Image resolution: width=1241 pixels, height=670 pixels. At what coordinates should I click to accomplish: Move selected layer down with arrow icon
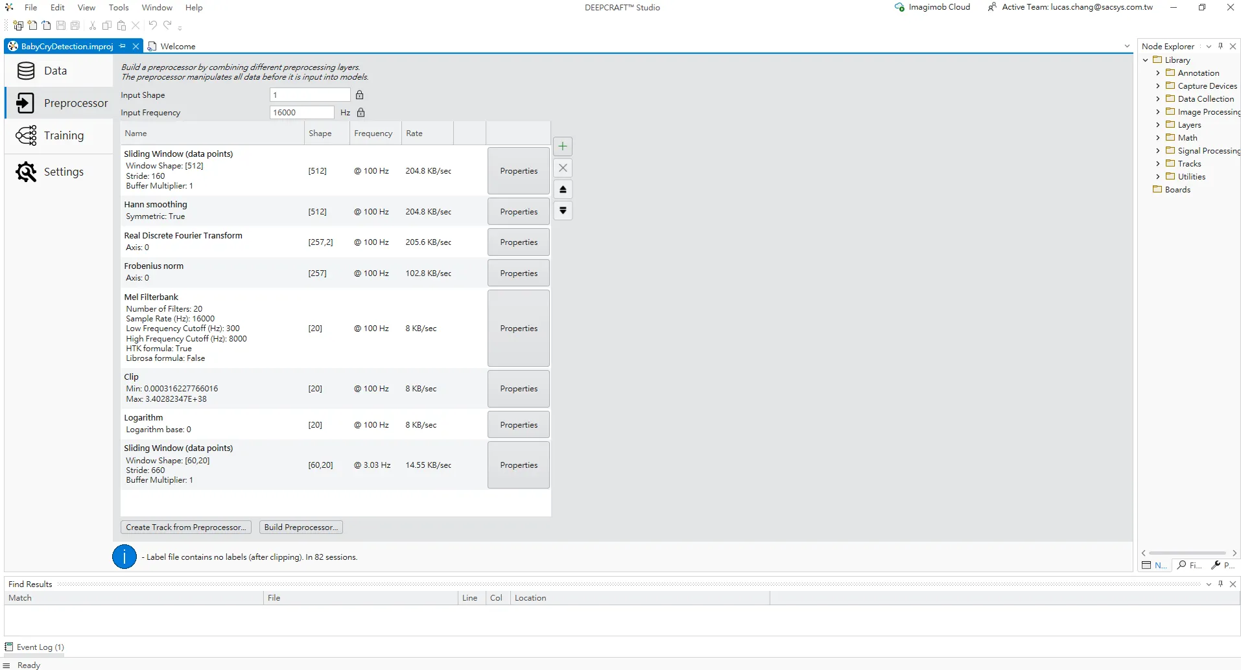pyautogui.click(x=562, y=211)
